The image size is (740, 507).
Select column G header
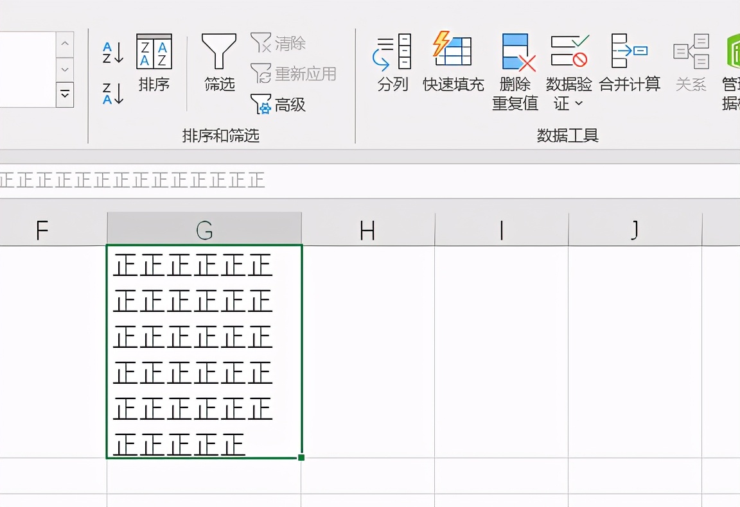(x=204, y=229)
